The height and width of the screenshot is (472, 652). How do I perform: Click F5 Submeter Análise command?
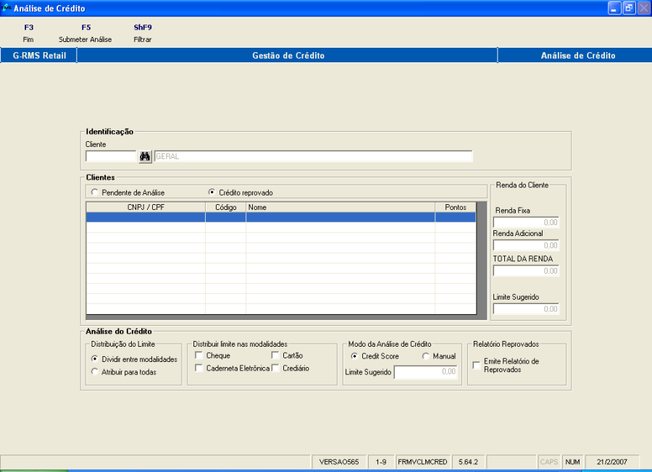[85, 33]
